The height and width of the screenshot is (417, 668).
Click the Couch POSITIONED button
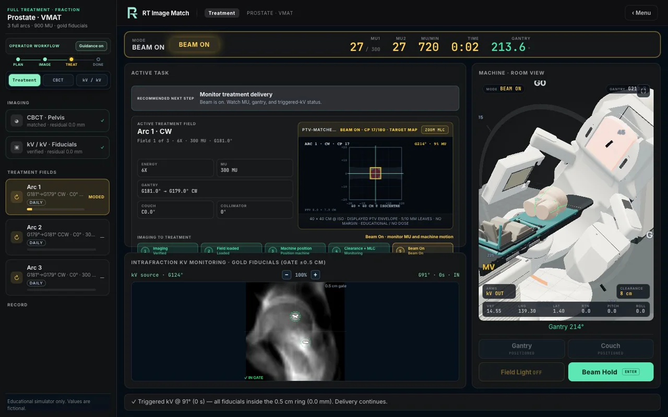pyautogui.click(x=611, y=349)
